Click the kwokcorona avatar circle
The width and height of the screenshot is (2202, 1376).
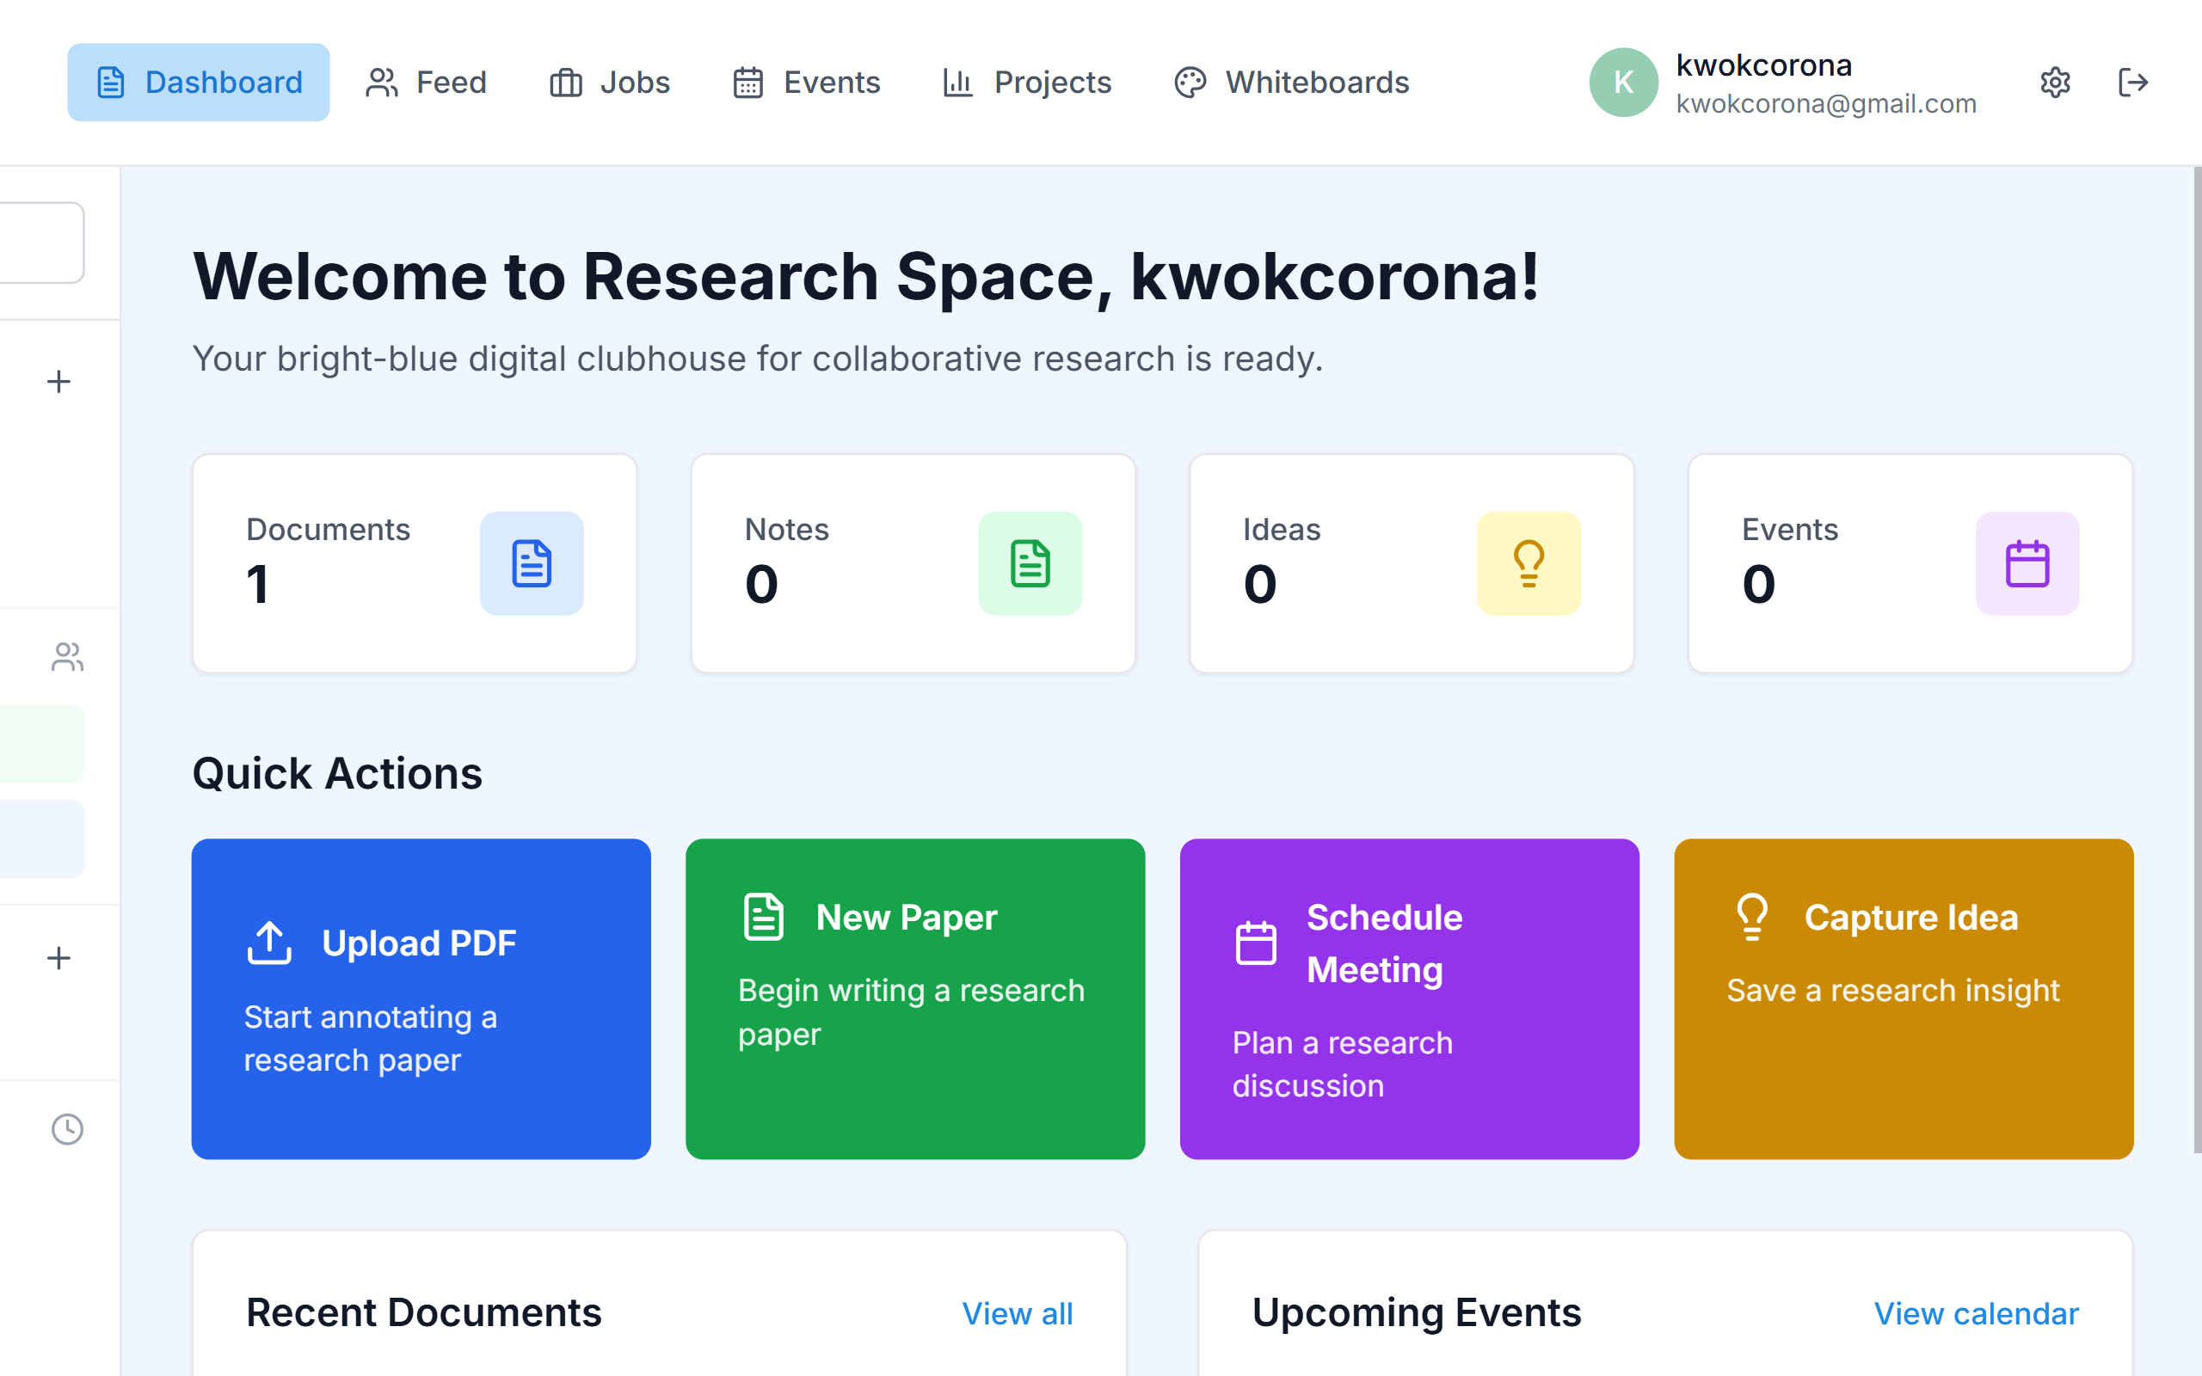point(1623,83)
